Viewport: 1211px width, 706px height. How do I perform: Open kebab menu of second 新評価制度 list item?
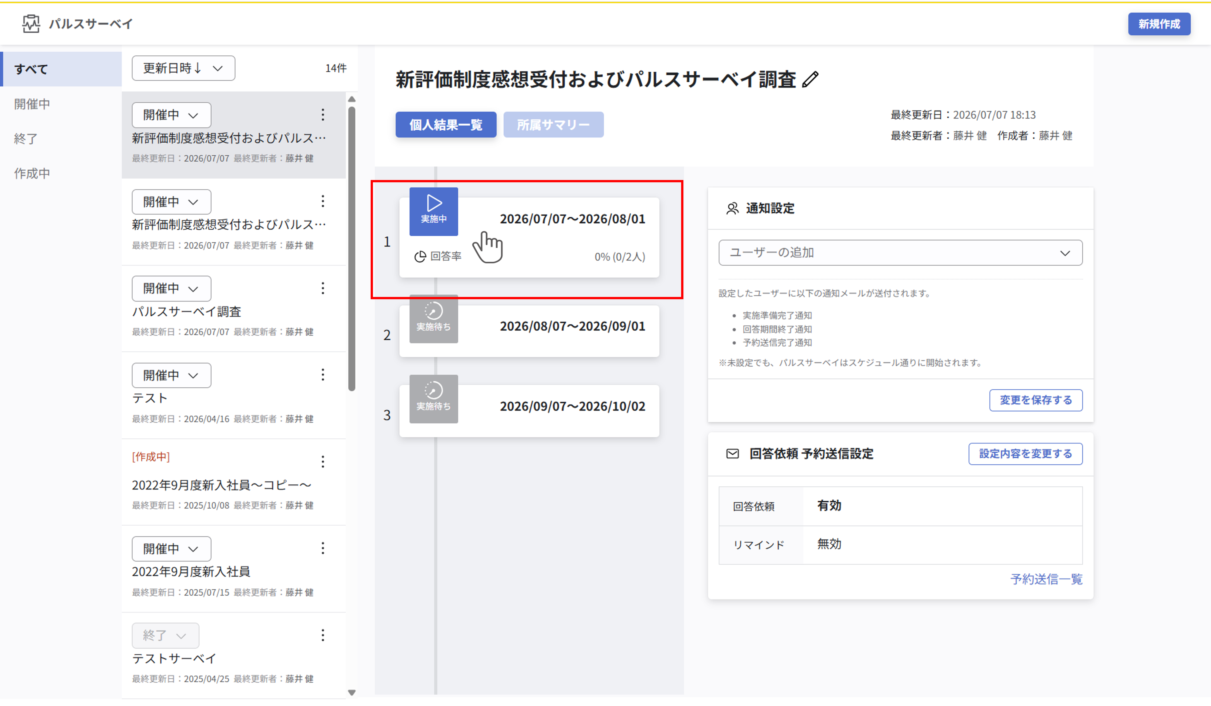coord(323,201)
